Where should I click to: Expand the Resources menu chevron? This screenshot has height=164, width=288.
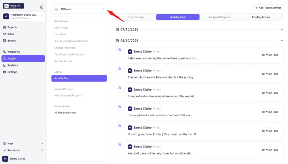coord(42,150)
